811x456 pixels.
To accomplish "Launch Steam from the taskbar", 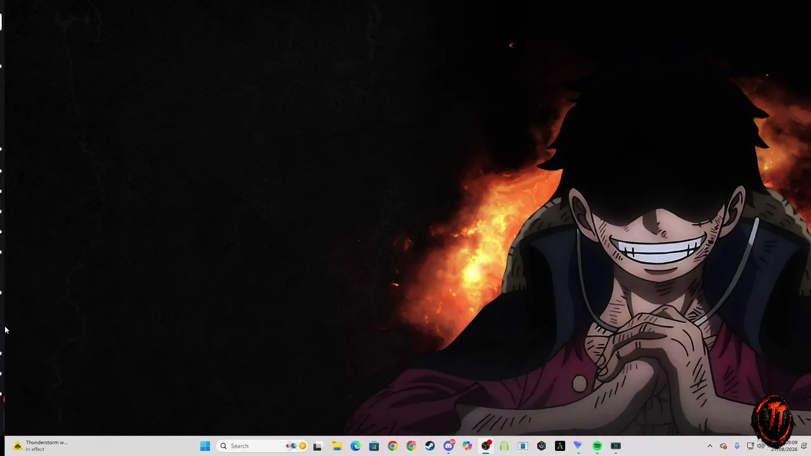I will coord(430,446).
